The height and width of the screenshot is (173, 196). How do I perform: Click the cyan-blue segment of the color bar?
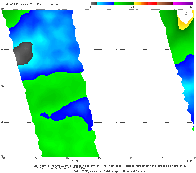(x=106, y=3)
